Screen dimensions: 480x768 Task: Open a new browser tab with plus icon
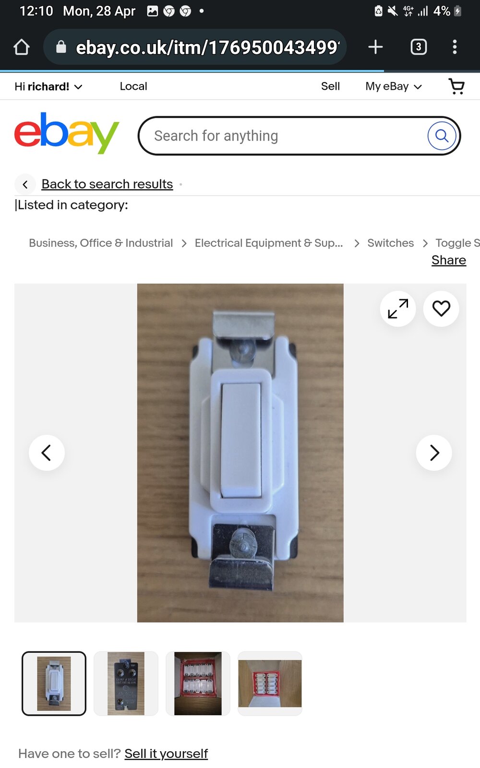375,47
